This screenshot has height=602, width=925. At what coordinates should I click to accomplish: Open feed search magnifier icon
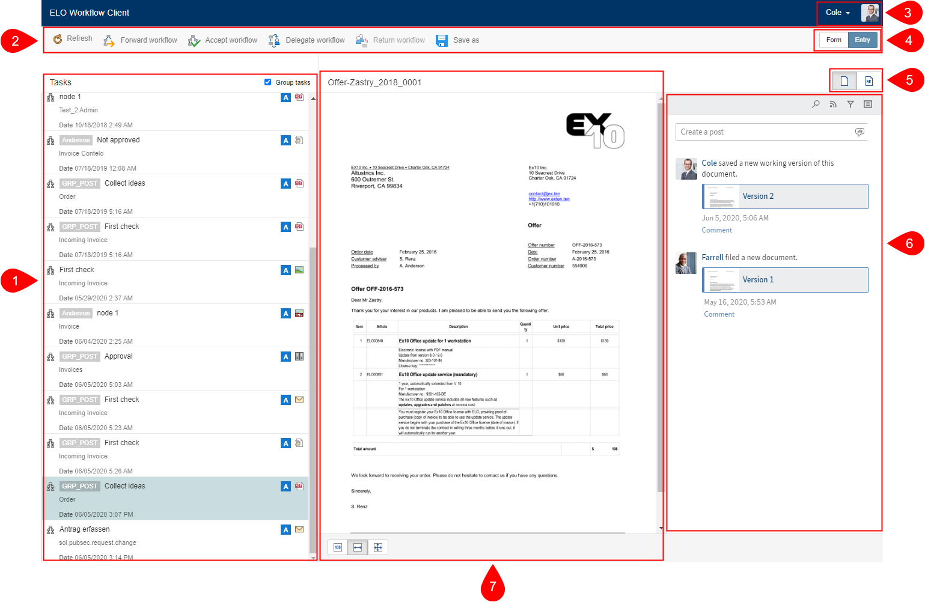[x=816, y=104]
